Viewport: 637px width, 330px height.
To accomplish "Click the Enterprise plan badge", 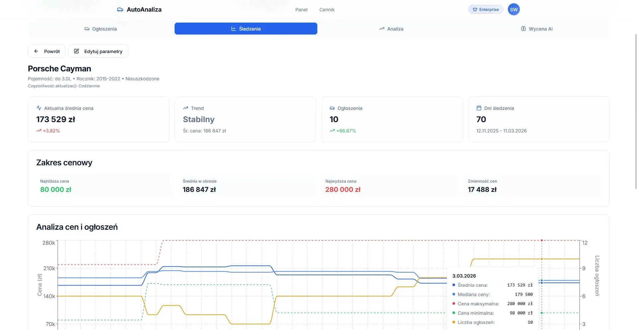I will tap(486, 10).
